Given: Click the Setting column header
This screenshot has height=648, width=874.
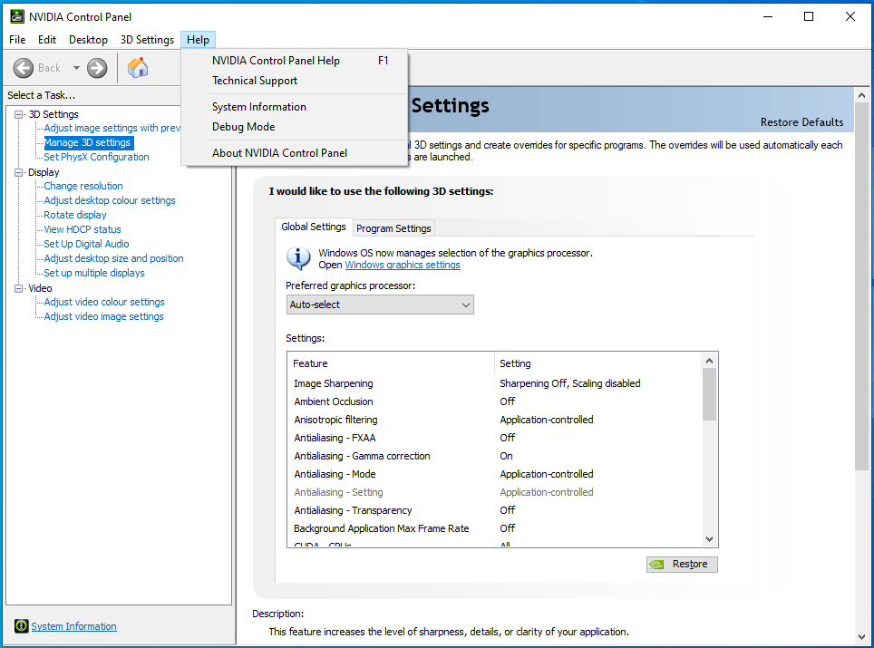Looking at the screenshot, I should (597, 363).
